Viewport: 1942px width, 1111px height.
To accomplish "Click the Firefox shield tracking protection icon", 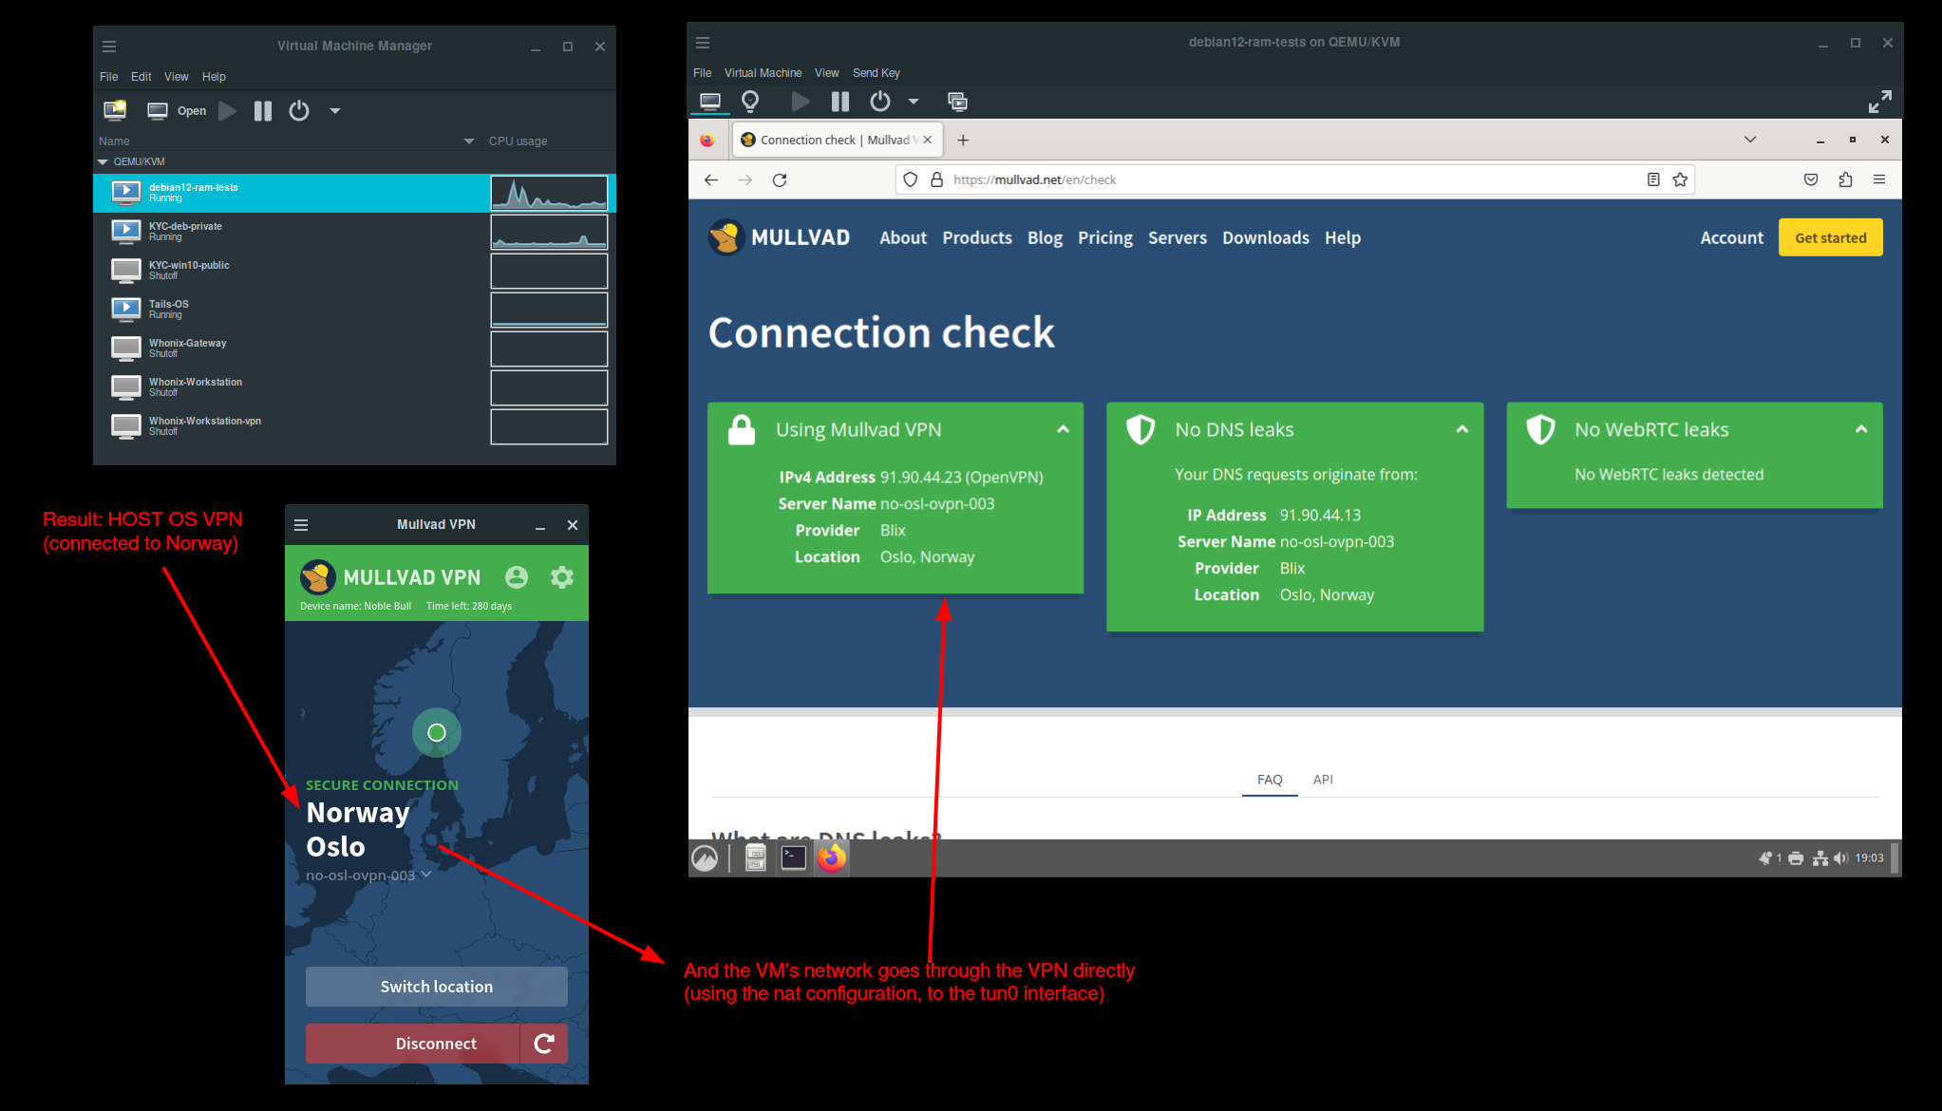I will pyautogui.click(x=911, y=179).
